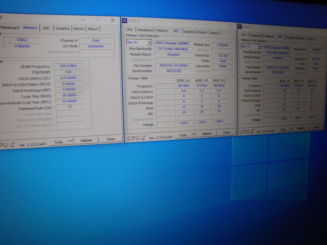327x245 pixels.
Task: Click the CAS# Latency value 6.0 clocks
Action: [68, 77]
